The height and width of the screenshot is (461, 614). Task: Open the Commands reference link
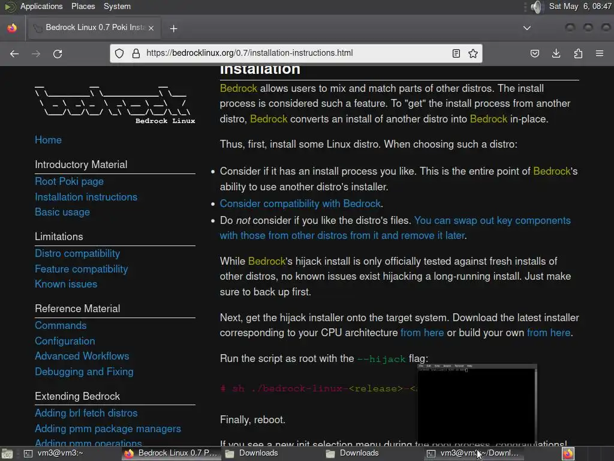tap(61, 325)
